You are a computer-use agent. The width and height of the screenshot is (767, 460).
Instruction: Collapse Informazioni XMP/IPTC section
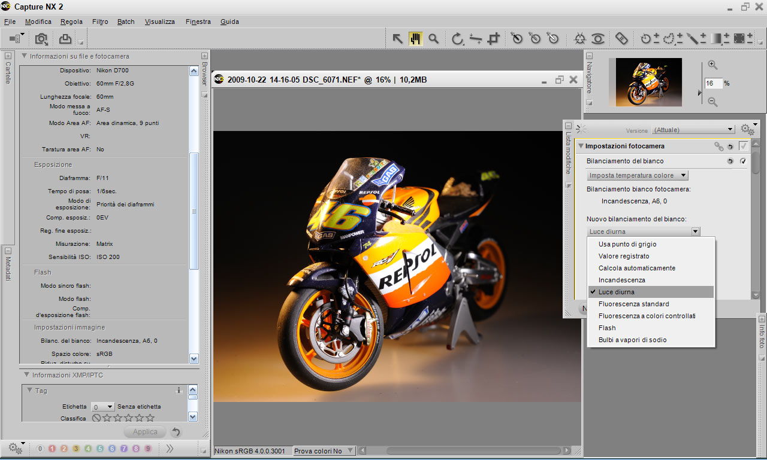(x=26, y=375)
